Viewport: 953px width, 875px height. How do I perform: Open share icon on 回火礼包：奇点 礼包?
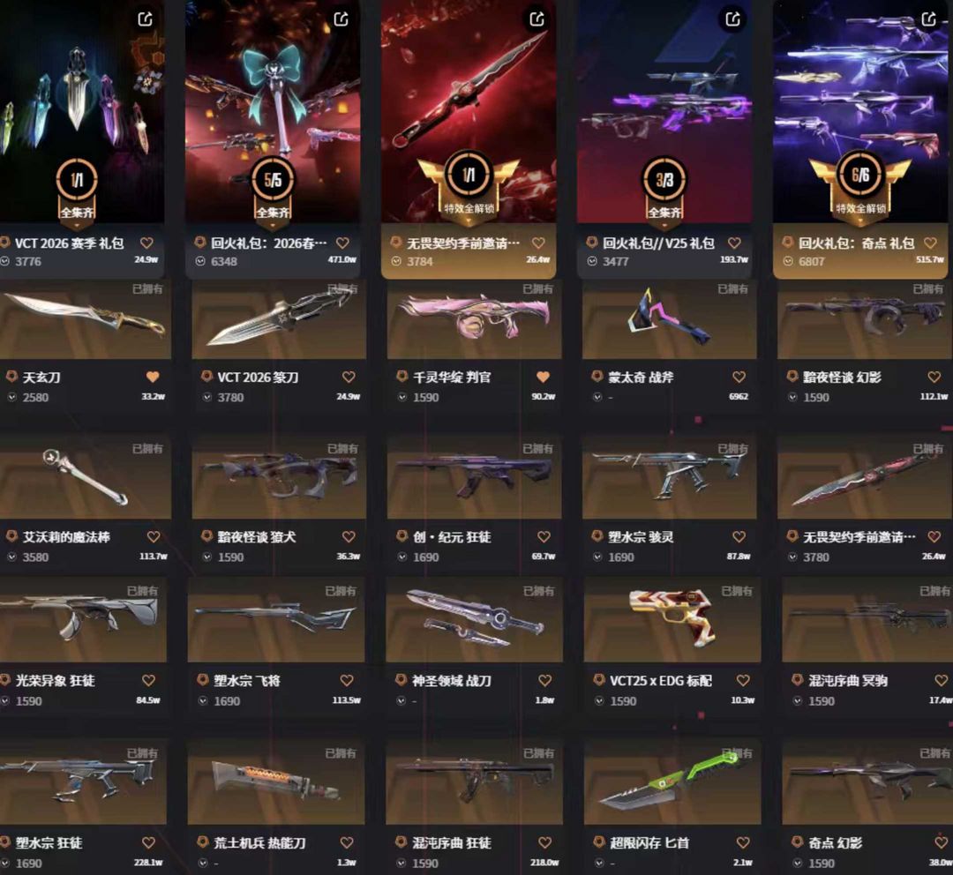(x=928, y=19)
